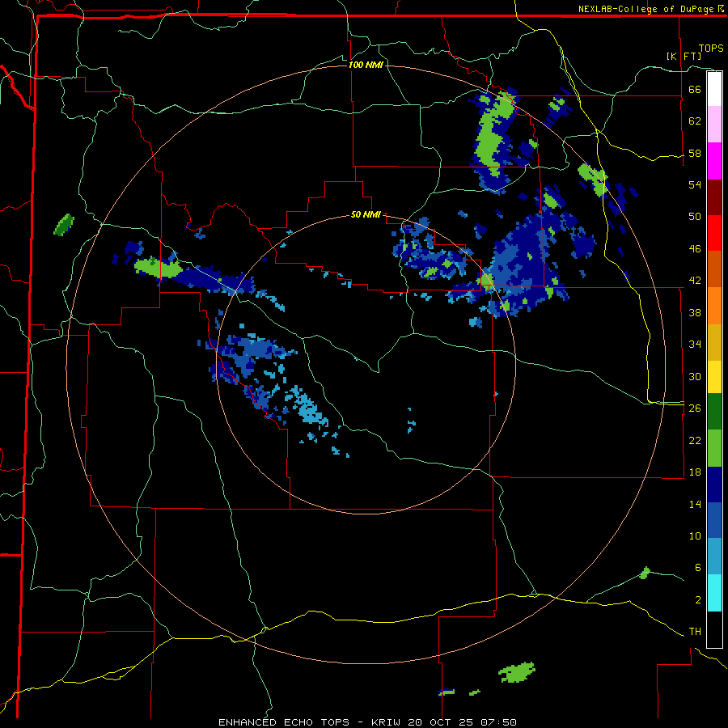
Task: Pick the dark orange legend swatch
Action: click(x=714, y=269)
